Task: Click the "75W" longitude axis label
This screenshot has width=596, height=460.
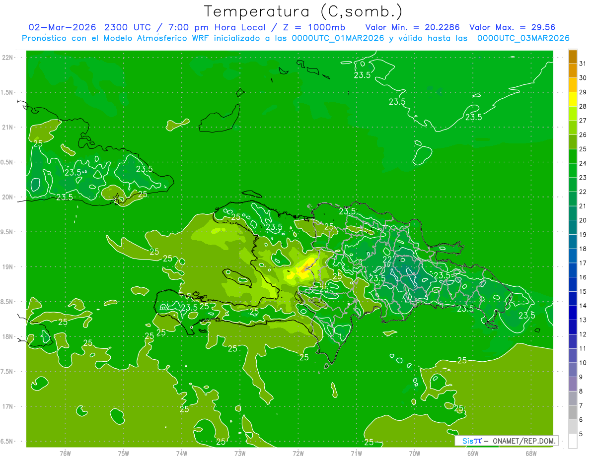Action: (x=123, y=453)
